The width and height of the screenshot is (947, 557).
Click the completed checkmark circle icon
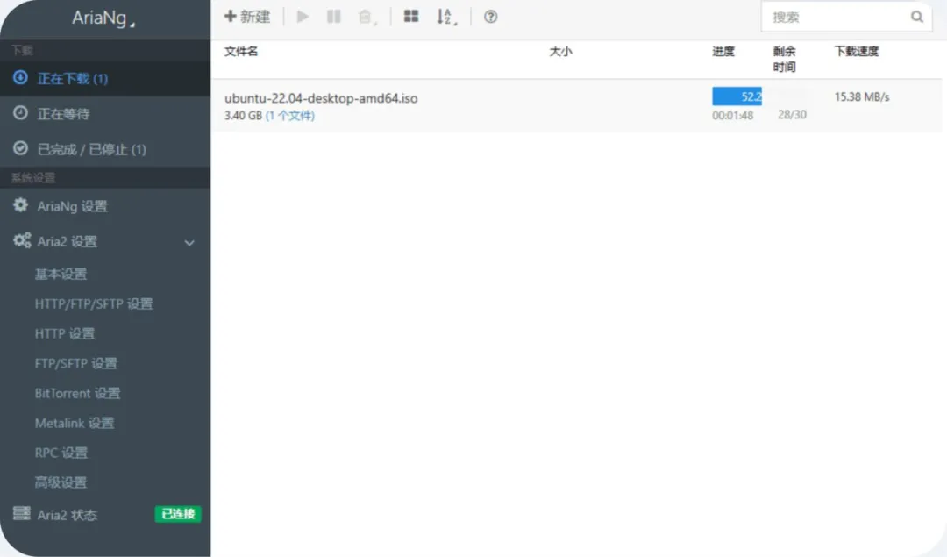(20, 148)
